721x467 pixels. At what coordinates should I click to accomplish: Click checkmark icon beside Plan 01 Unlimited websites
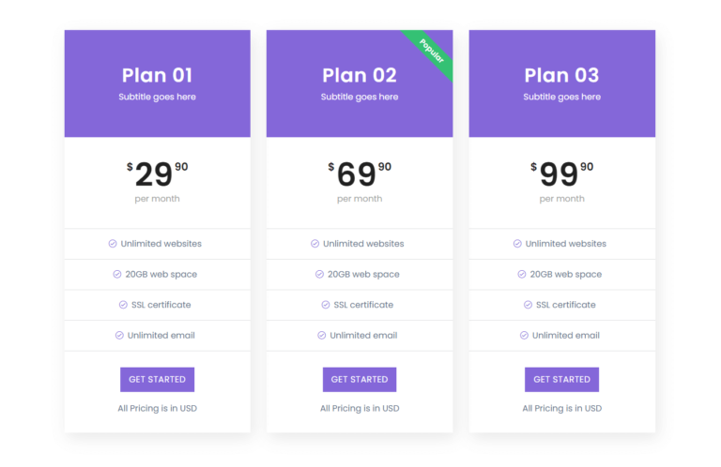point(113,244)
